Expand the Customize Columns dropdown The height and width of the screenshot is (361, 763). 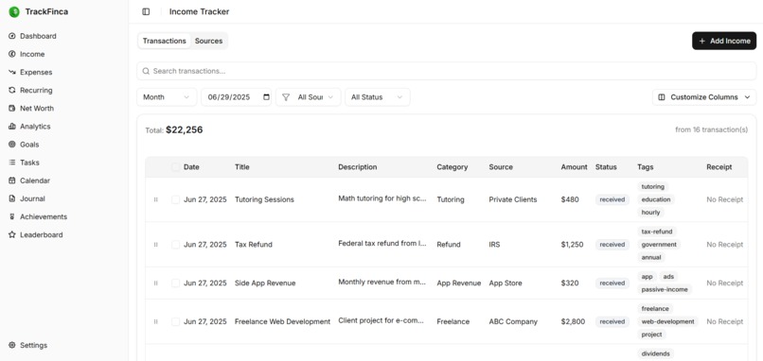704,97
